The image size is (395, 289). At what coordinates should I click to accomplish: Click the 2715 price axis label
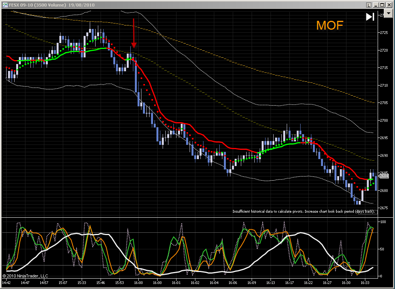point(384,68)
